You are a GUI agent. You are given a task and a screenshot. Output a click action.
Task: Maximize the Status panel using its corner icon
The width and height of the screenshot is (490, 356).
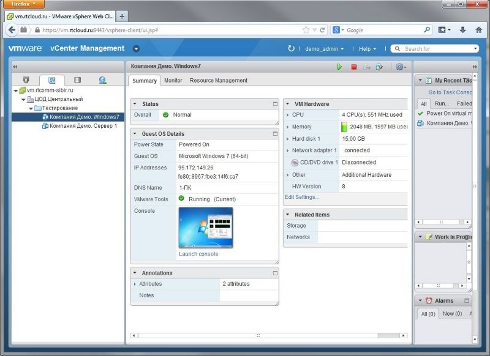[275, 104]
